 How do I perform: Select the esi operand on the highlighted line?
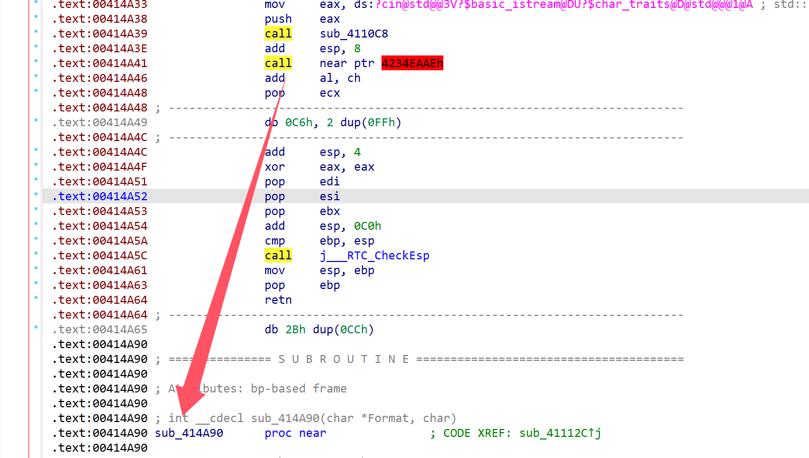pyautogui.click(x=330, y=197)
